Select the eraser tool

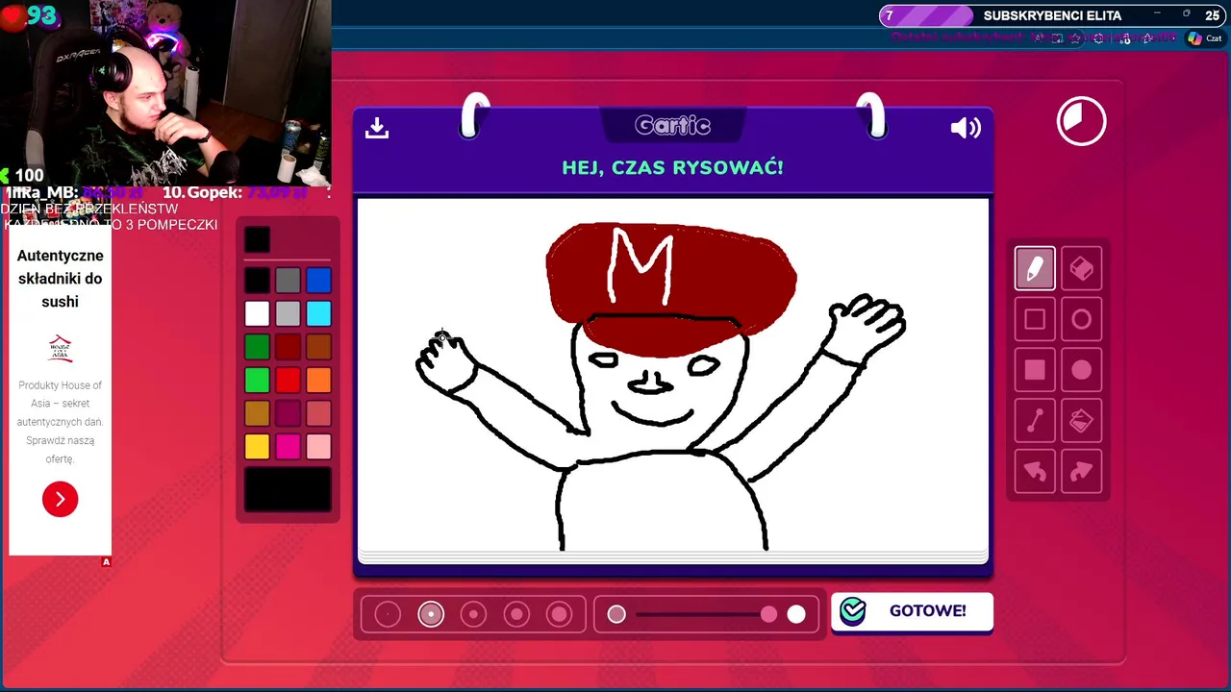click(1082, 269)
